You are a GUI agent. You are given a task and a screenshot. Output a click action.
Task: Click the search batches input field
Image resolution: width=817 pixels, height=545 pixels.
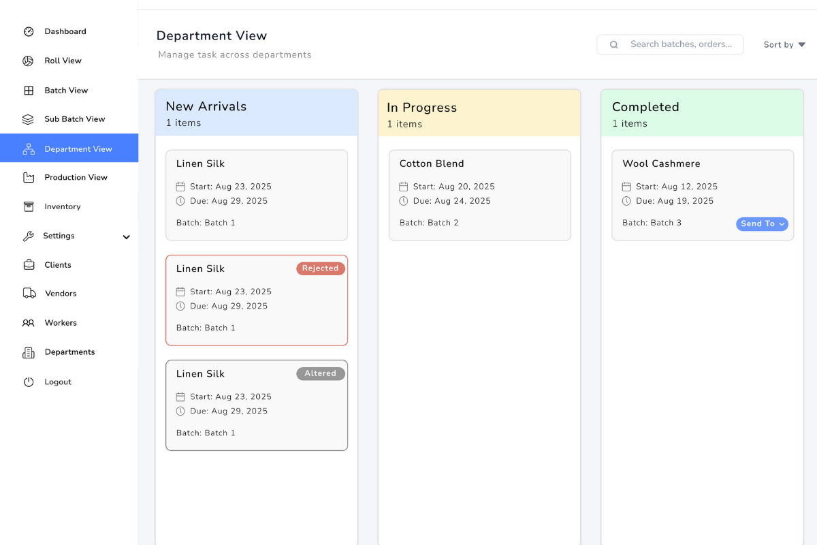681,44
